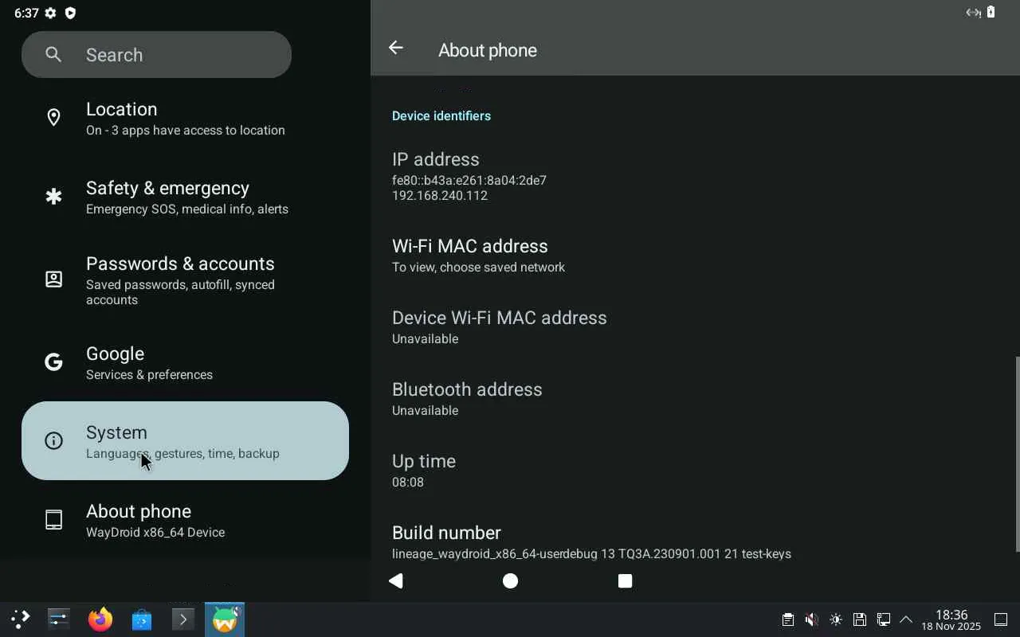Click the Passwords & accounts icon
Viewport: 1020px width, 637px height.
pos(53,279)
